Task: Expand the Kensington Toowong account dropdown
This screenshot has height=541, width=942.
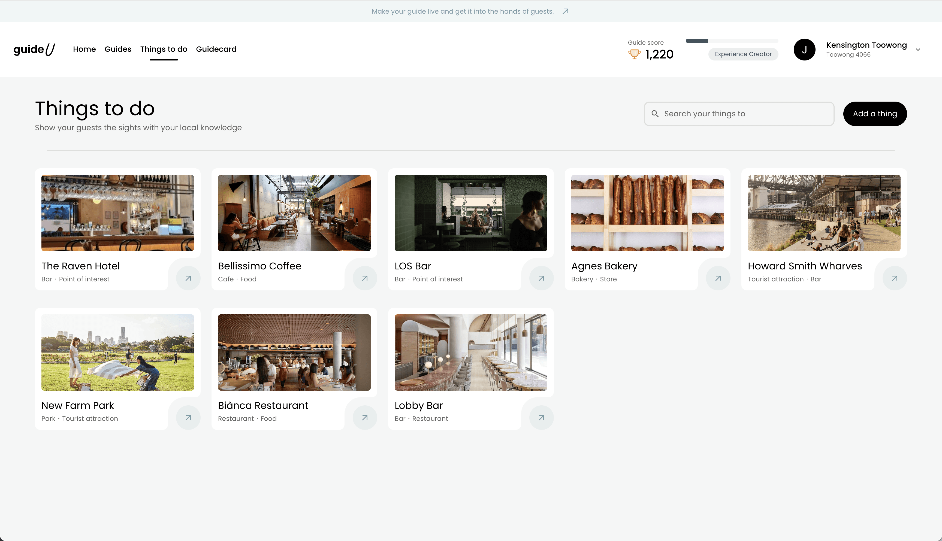Action: click(x=918, y=50)
